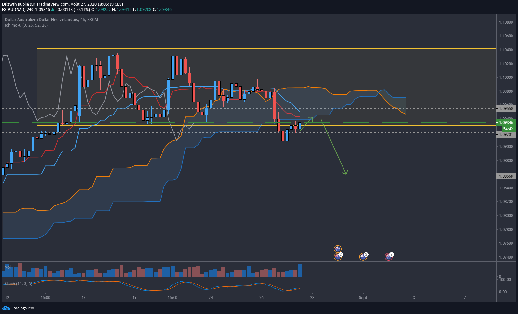
Task: Click the 1.10400 price axis label
Action: pos(506,50)
